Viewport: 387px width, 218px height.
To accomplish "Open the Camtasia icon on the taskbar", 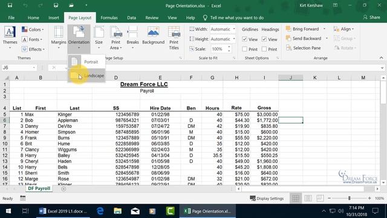I will click(x=171, y=211).
